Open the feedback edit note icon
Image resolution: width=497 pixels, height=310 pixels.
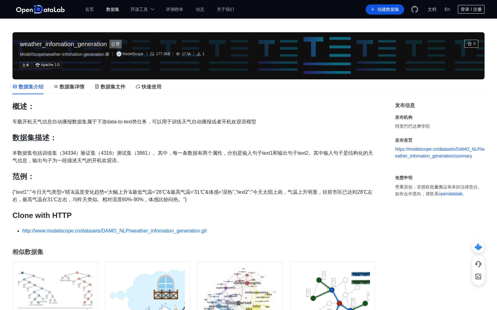coord(478,277)
